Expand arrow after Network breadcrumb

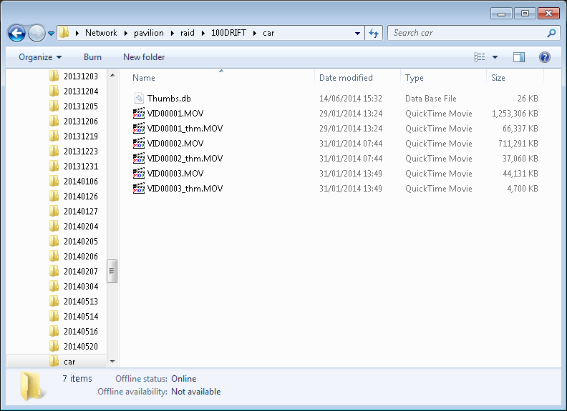pyautogui.click(x=125, y=33)
